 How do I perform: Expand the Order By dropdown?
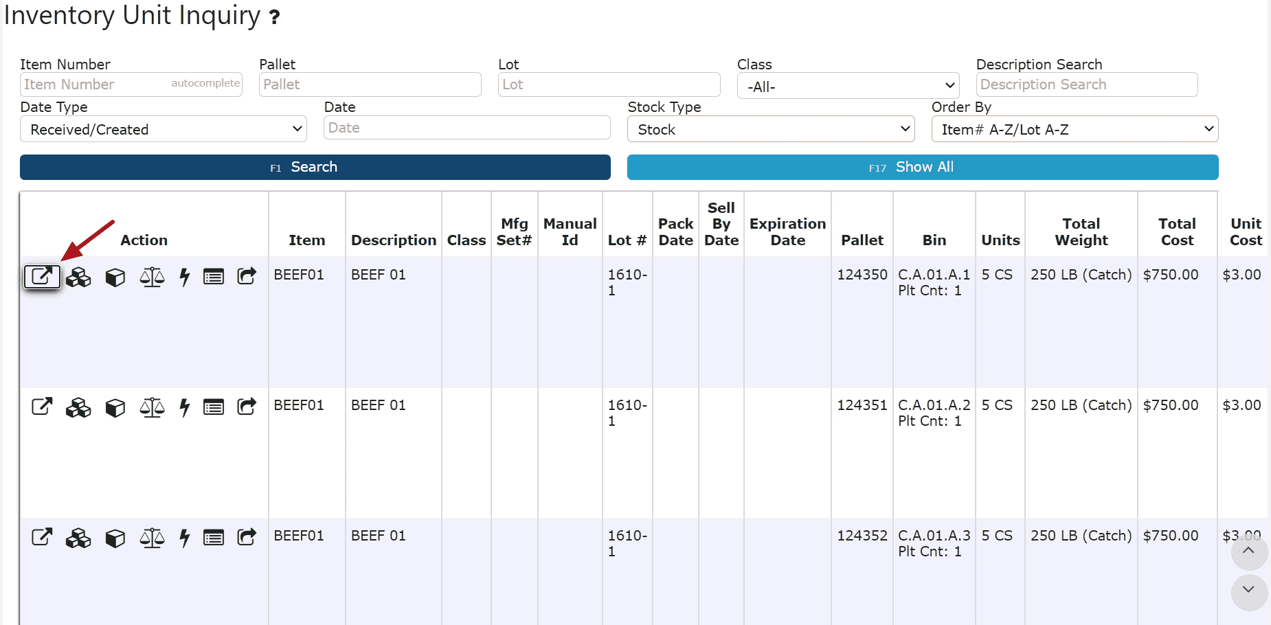[1075, 129]
